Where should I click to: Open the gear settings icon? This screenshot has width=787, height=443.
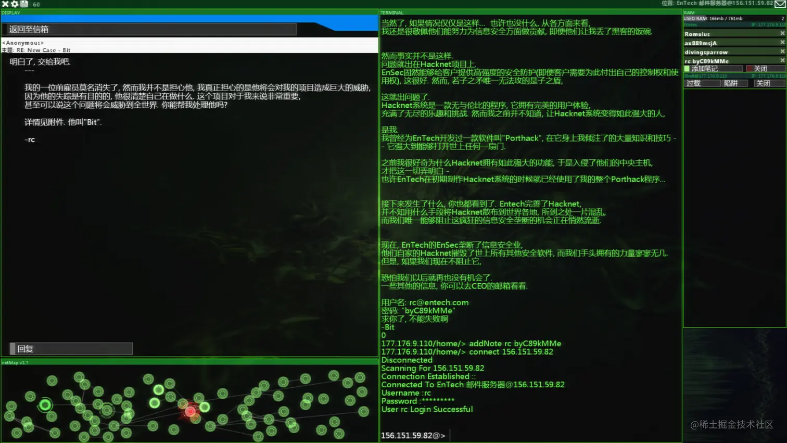click(x=15, y=4)
